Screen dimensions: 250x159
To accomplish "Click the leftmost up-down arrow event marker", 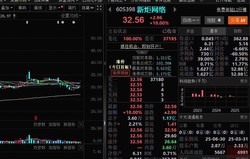I will (27, 22).
